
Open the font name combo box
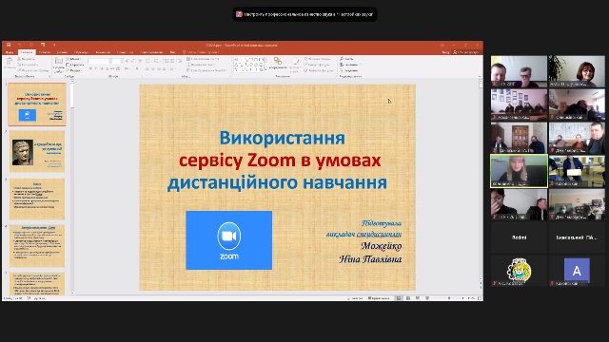tap(100, 61)
